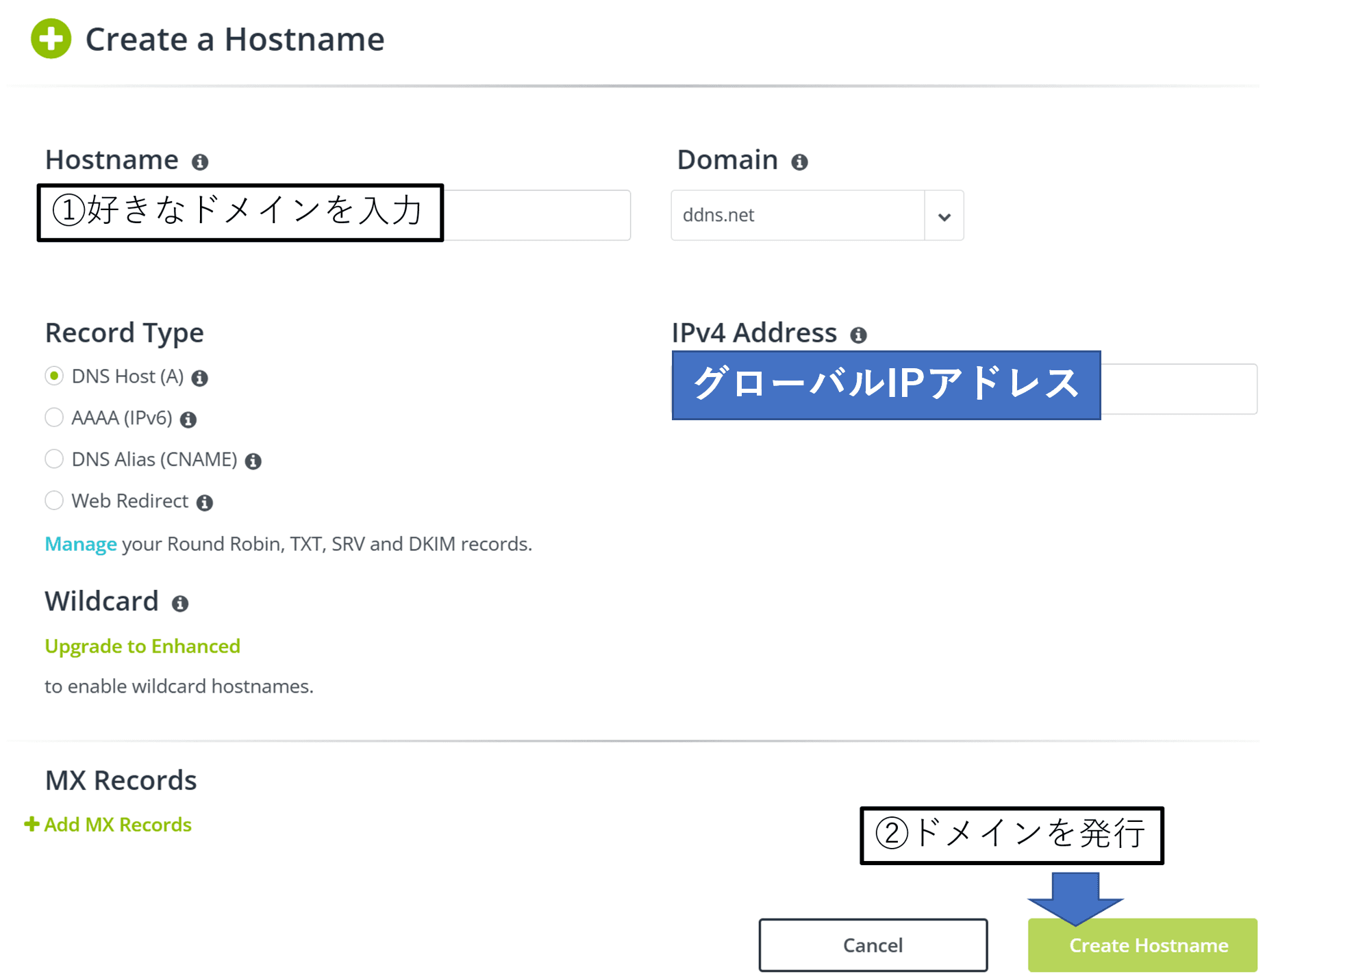Click the info icon beside Domain label
1352x978 pixels.
pos(799,162)
